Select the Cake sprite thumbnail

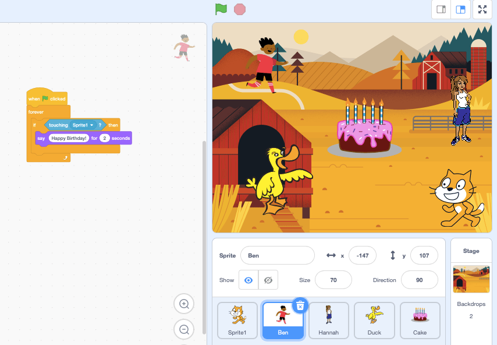[x=420, y=320]
